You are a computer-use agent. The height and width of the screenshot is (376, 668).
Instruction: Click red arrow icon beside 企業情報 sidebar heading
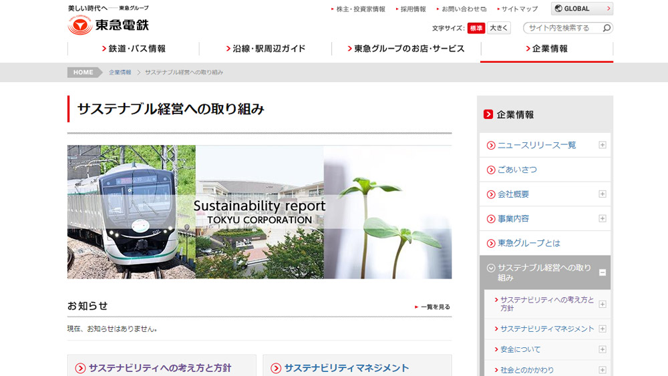pos(488,114)
